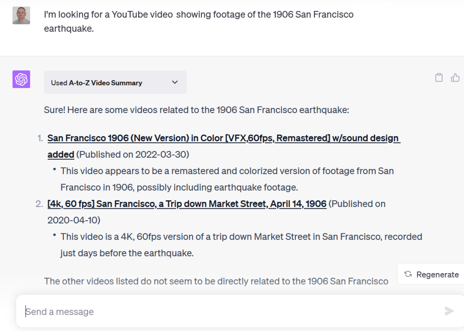
Task: Click the purple ChatGPT logo avatar
Action: 21,79
